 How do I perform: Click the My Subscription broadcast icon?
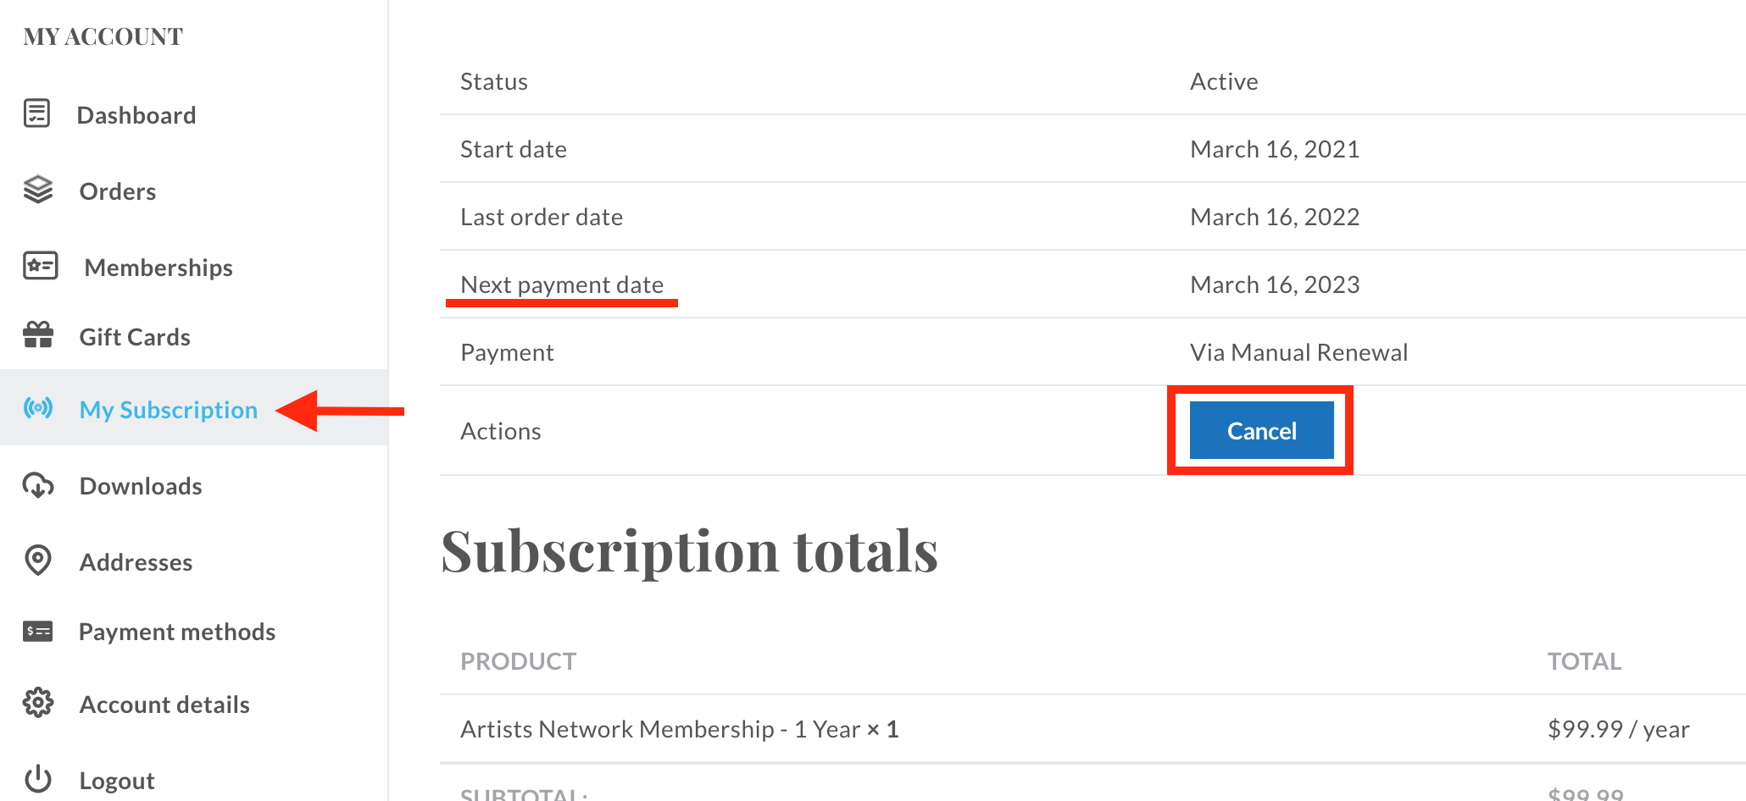pos(38,408)
